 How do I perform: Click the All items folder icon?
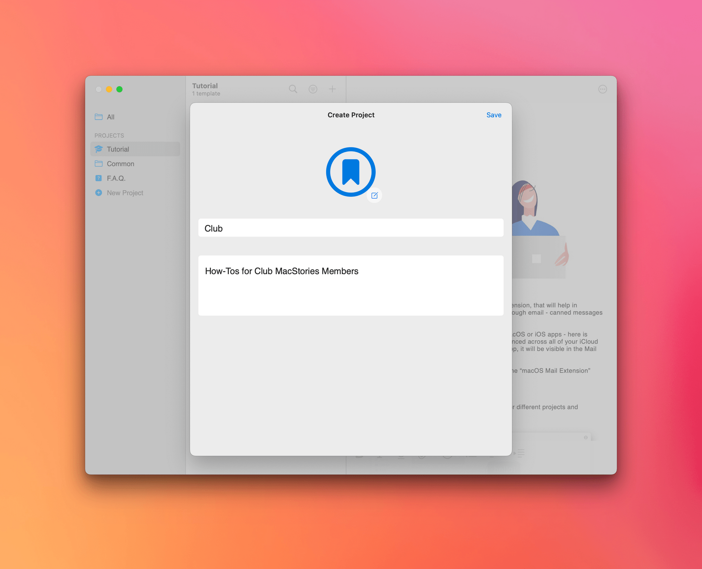tap(99, 117)
